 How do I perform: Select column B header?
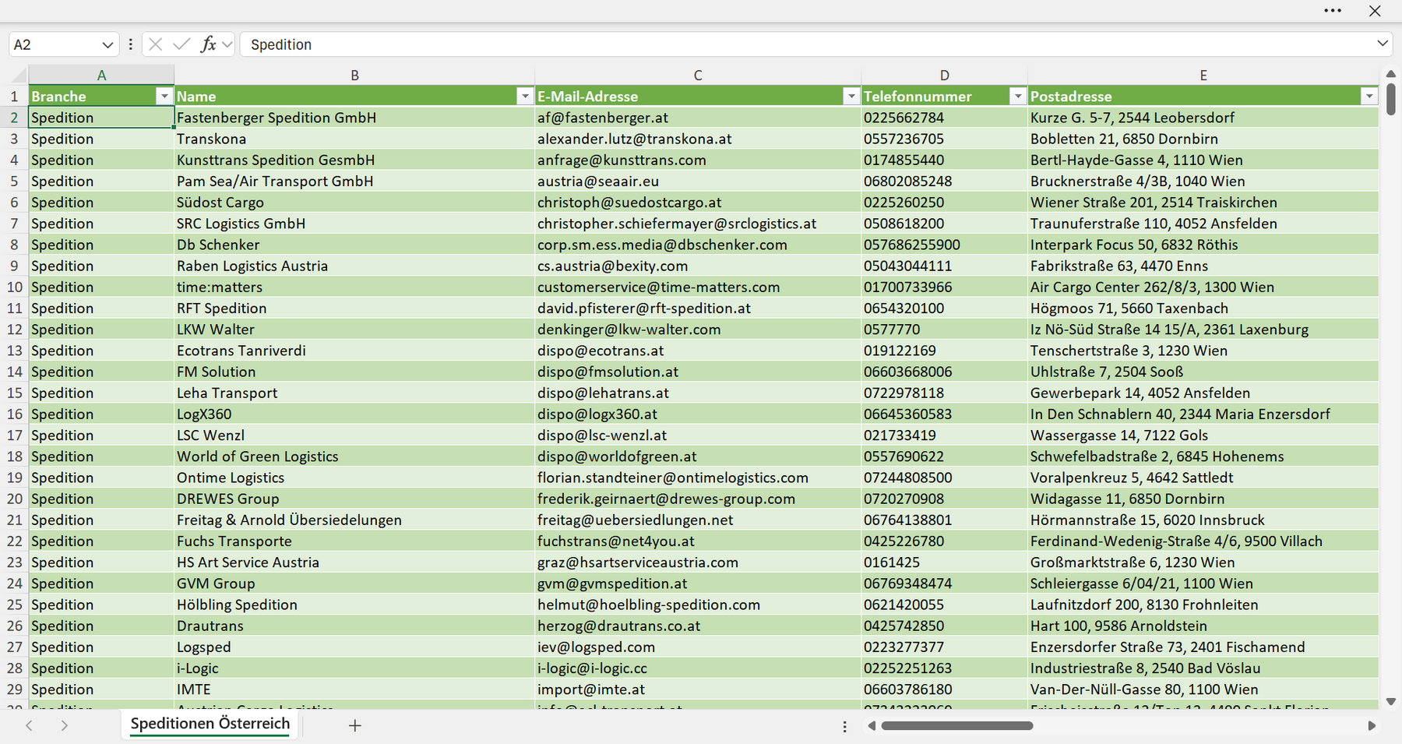pyautogui.click(x=354, y=75)
